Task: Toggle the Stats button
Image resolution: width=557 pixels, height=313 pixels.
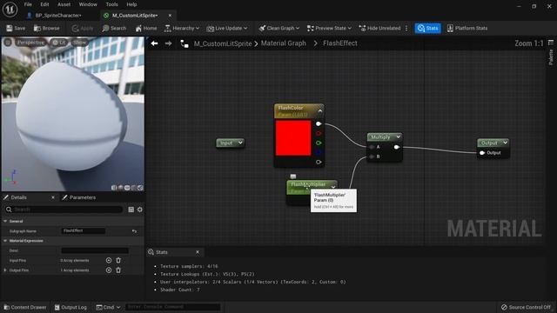Action: tap(427, 29)
